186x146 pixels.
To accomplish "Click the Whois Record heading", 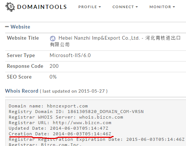I will [22, 91].
